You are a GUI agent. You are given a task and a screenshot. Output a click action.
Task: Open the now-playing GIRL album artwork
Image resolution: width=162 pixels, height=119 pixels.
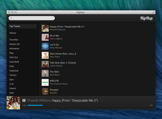click(13, 103)
